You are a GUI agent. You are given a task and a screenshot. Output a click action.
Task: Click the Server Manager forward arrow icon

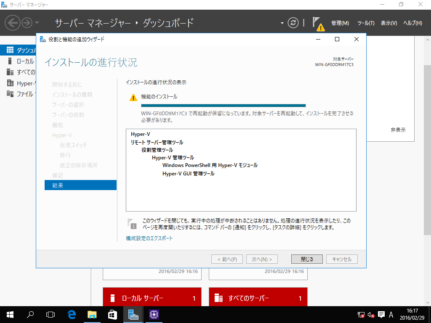[27, 23]
